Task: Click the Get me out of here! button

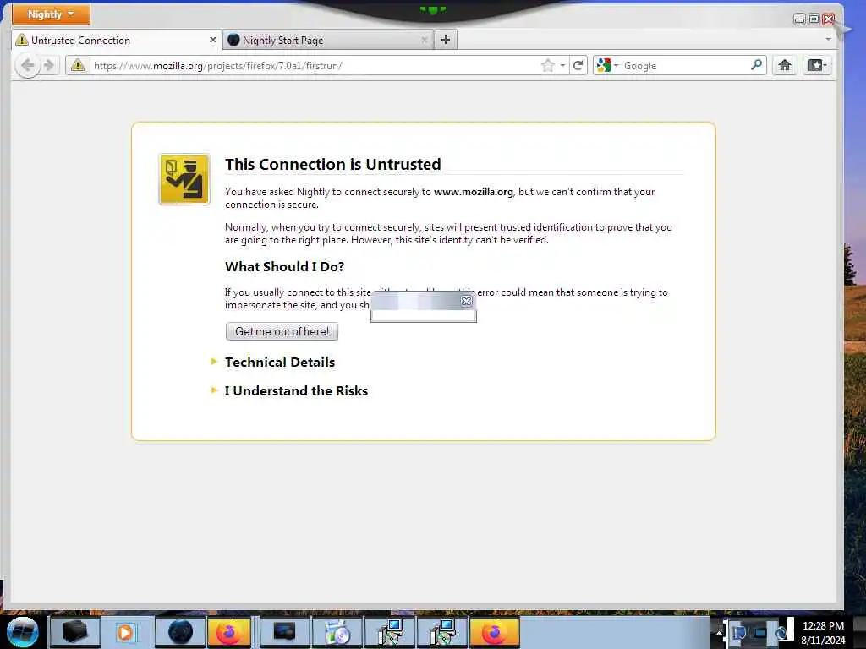Action: [x=282, y=331]
